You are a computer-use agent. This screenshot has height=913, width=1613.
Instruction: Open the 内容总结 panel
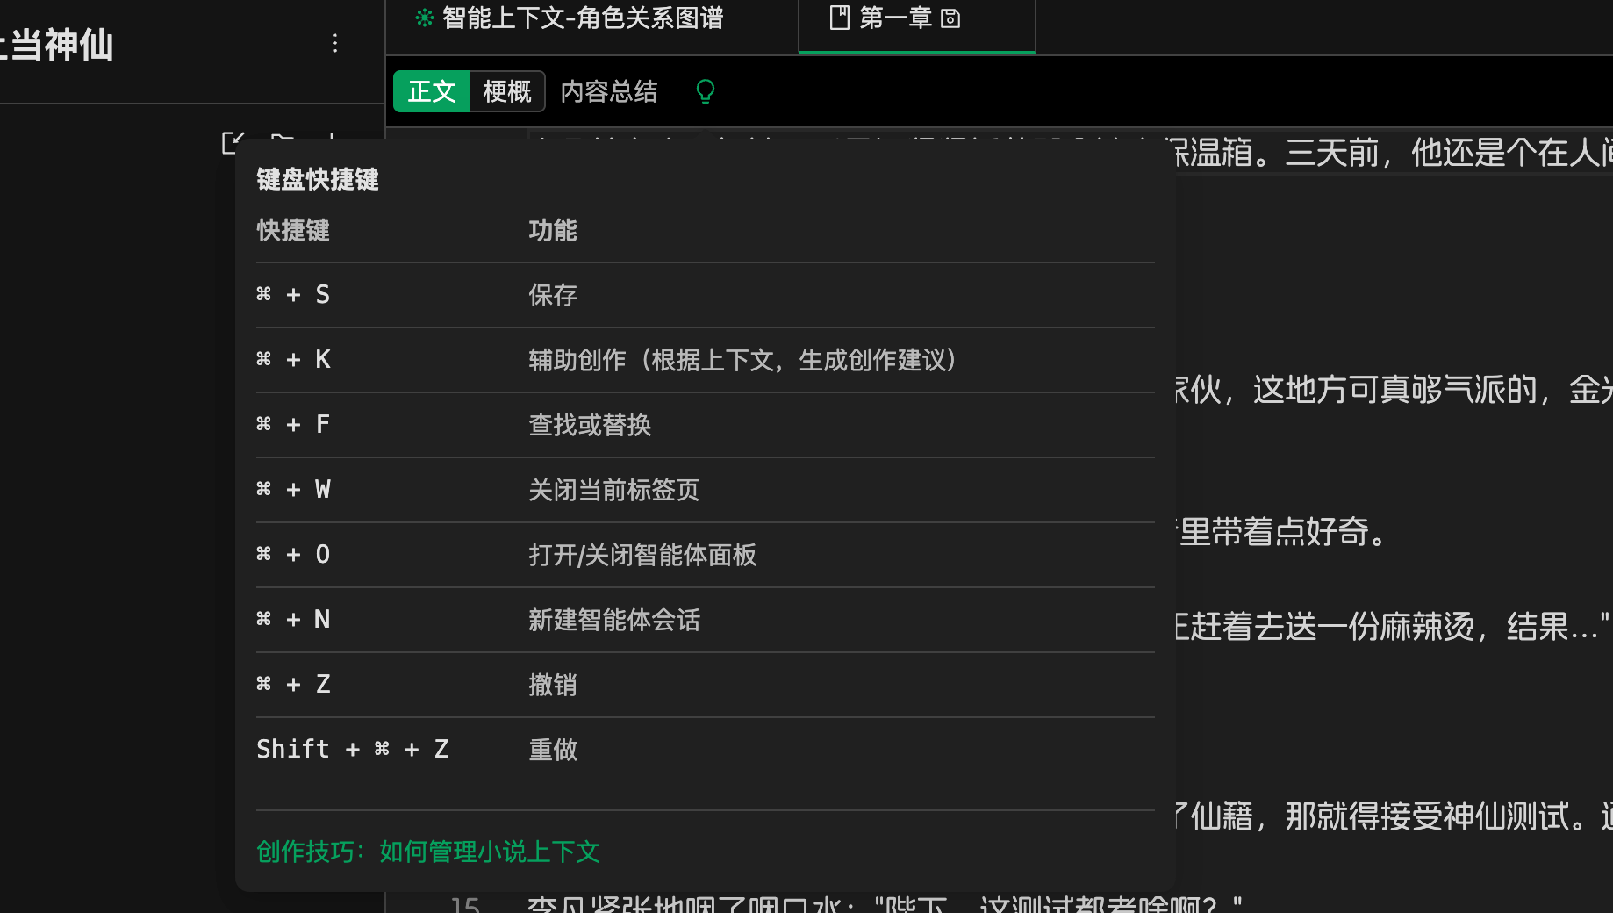tap(609, 91)
